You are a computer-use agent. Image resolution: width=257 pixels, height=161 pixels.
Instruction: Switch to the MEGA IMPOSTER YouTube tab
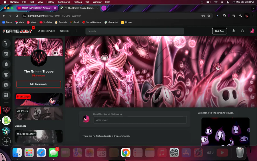point(37,8)
